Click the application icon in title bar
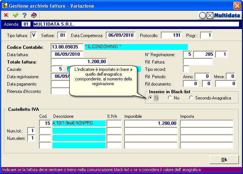The image size is (243, 174). click(x=5, y=6)
